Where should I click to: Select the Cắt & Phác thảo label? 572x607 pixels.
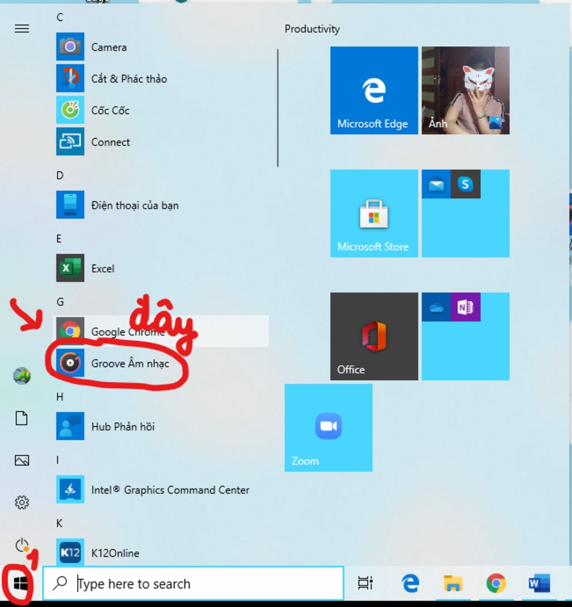[129, 79]
